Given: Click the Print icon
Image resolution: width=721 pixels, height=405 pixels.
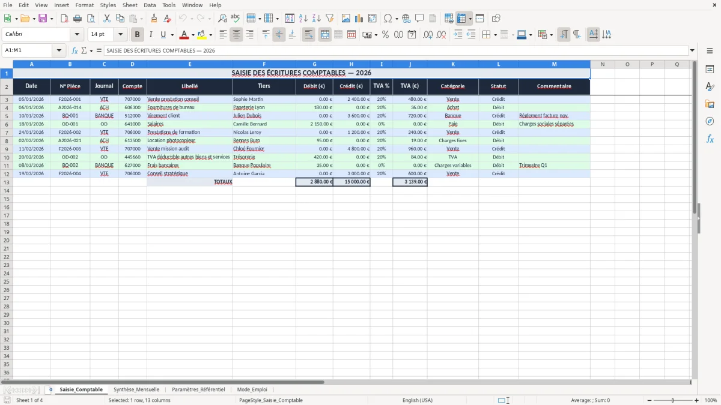Looking at the screenshot, I should click(x=78, y=19).
